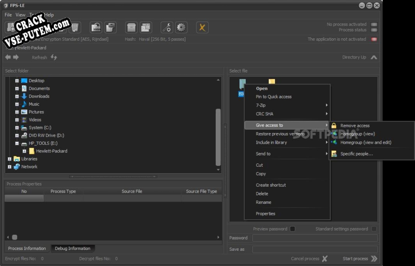Expand the Pictures tree node
The height and width of the screenshot is (266, 415).
(17, 112)
